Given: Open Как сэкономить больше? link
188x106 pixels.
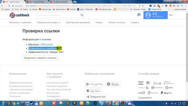Looking at the screenshot, I should pyautogui.click(x=59, y=90).
